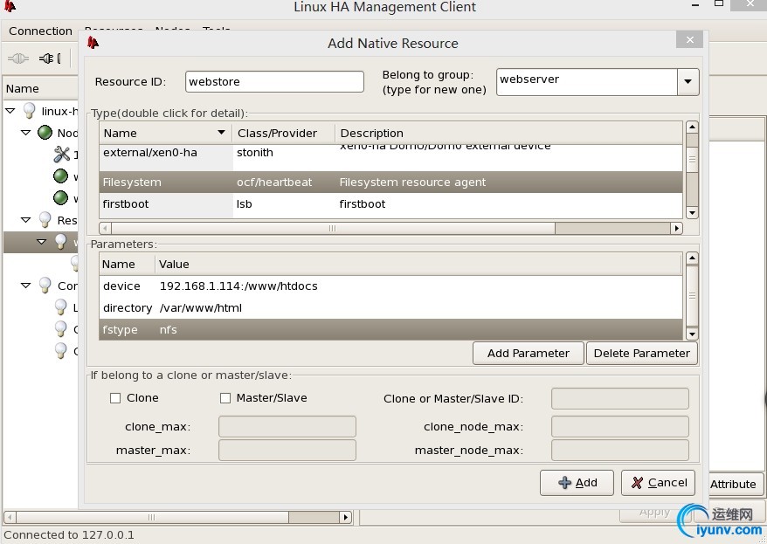The height and width of the screenshot is (544, 767).
Task: Click the Name column sort arrow in Type table
Action: tap(221, 133)
